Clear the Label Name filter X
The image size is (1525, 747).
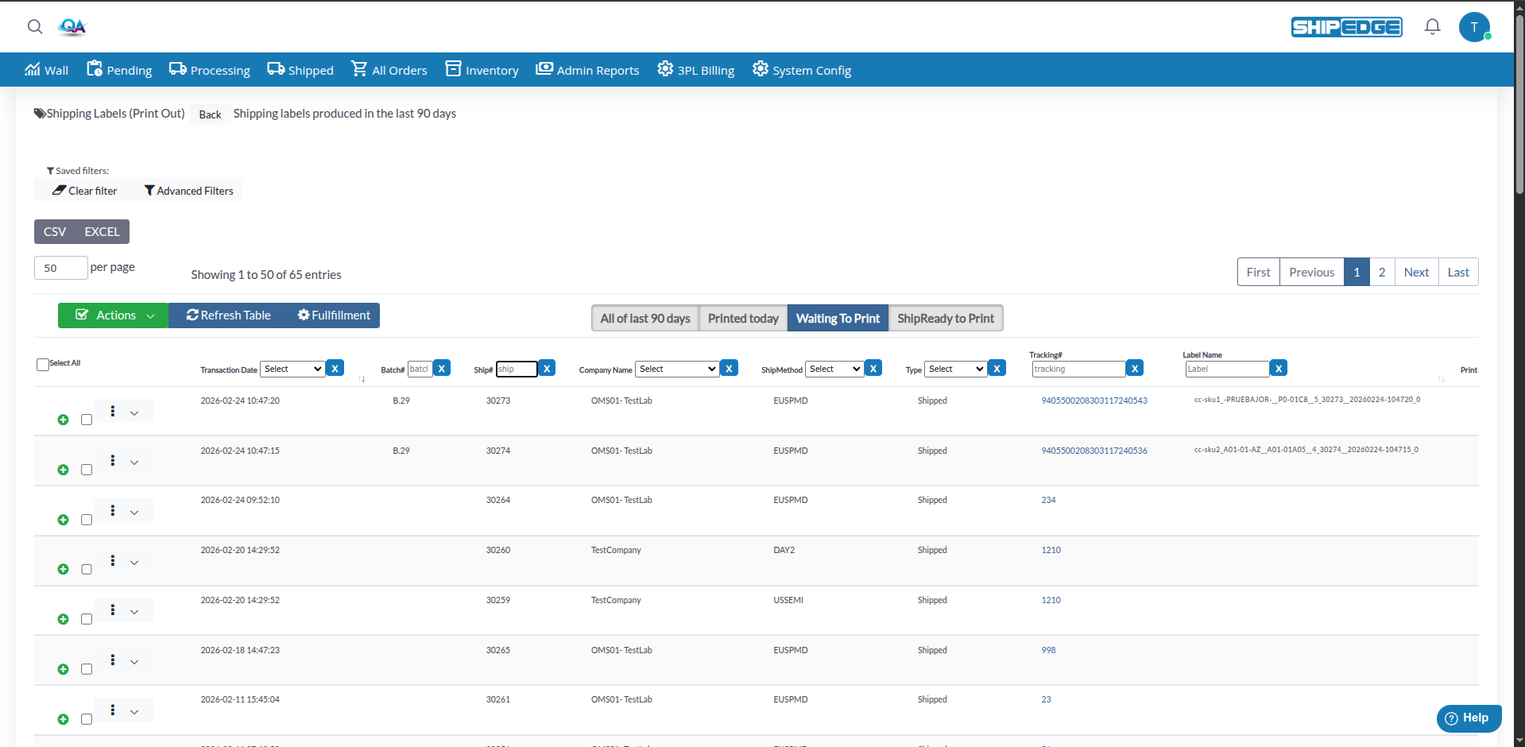[1278, 368]
